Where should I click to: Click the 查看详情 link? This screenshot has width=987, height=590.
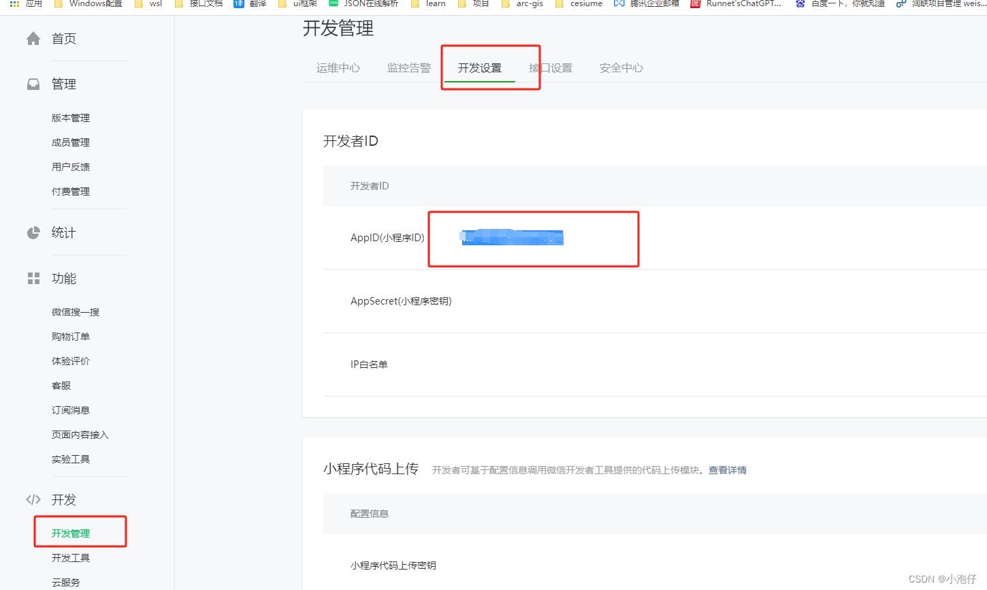tap(727, 469)
